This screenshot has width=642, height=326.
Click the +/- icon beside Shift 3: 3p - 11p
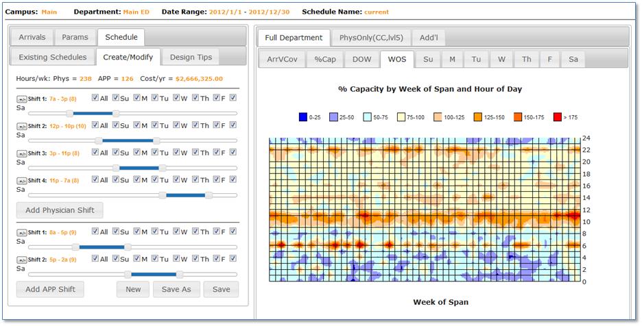pyautogui.click(x=21, y=154)
